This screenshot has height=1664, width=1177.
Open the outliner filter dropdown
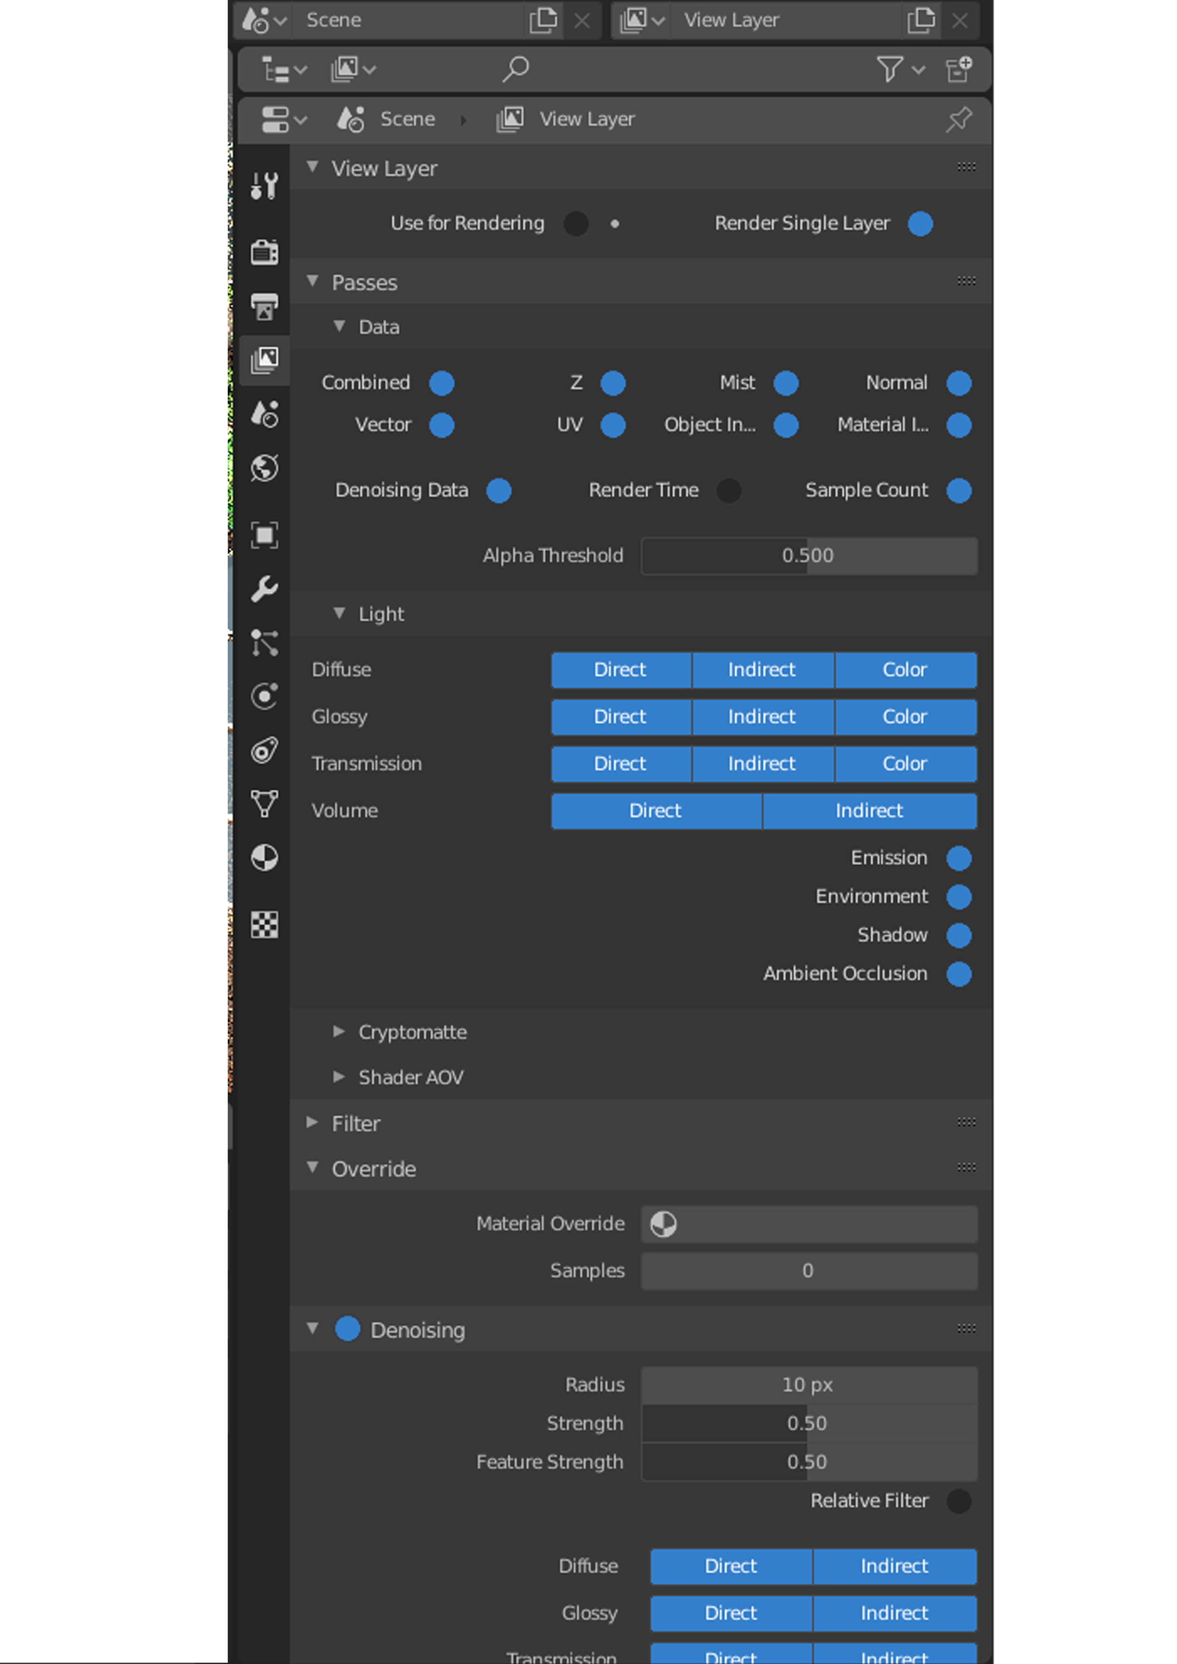(900, 70)
